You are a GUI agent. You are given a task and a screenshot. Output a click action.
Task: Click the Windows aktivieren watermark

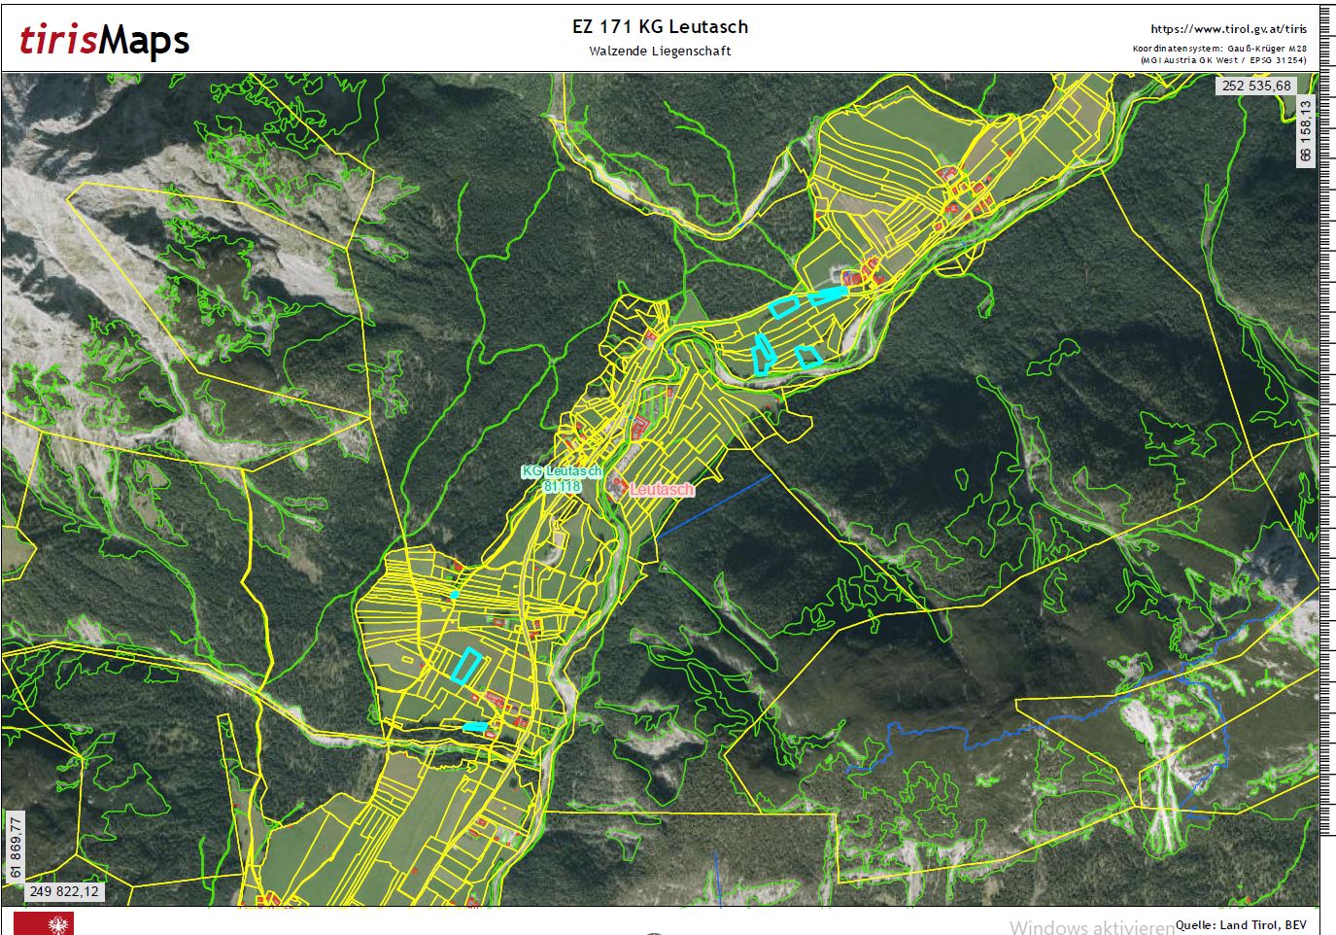[1090, 927]
